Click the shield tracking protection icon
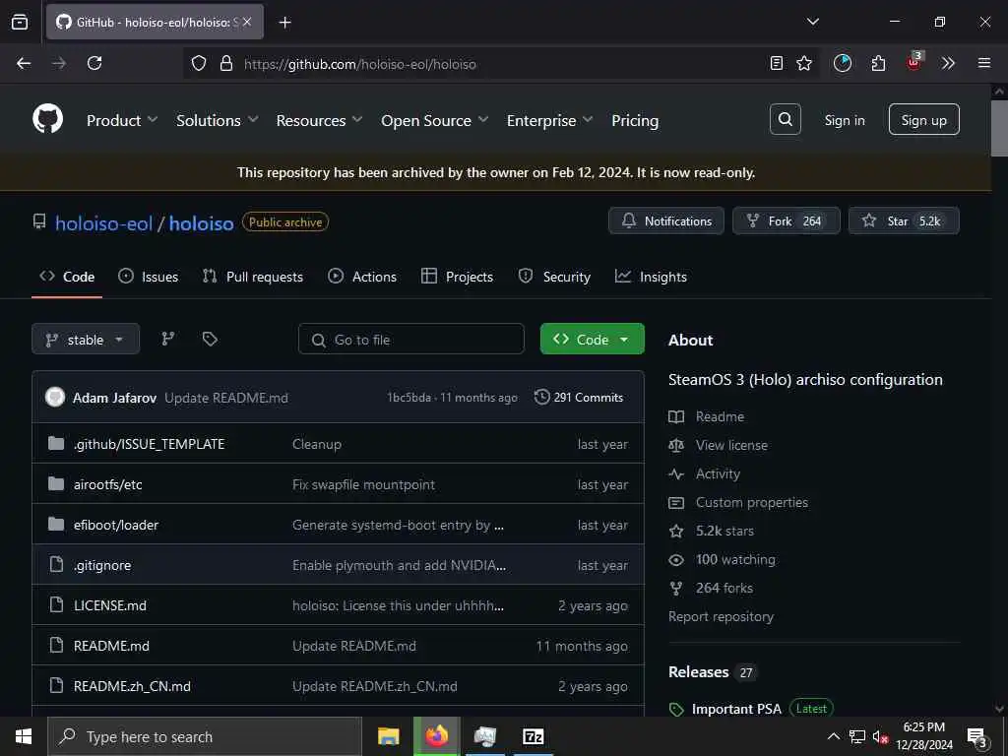 pos(199,64)
